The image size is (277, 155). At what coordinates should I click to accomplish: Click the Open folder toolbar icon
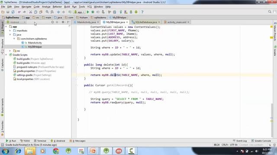(3, 12)
